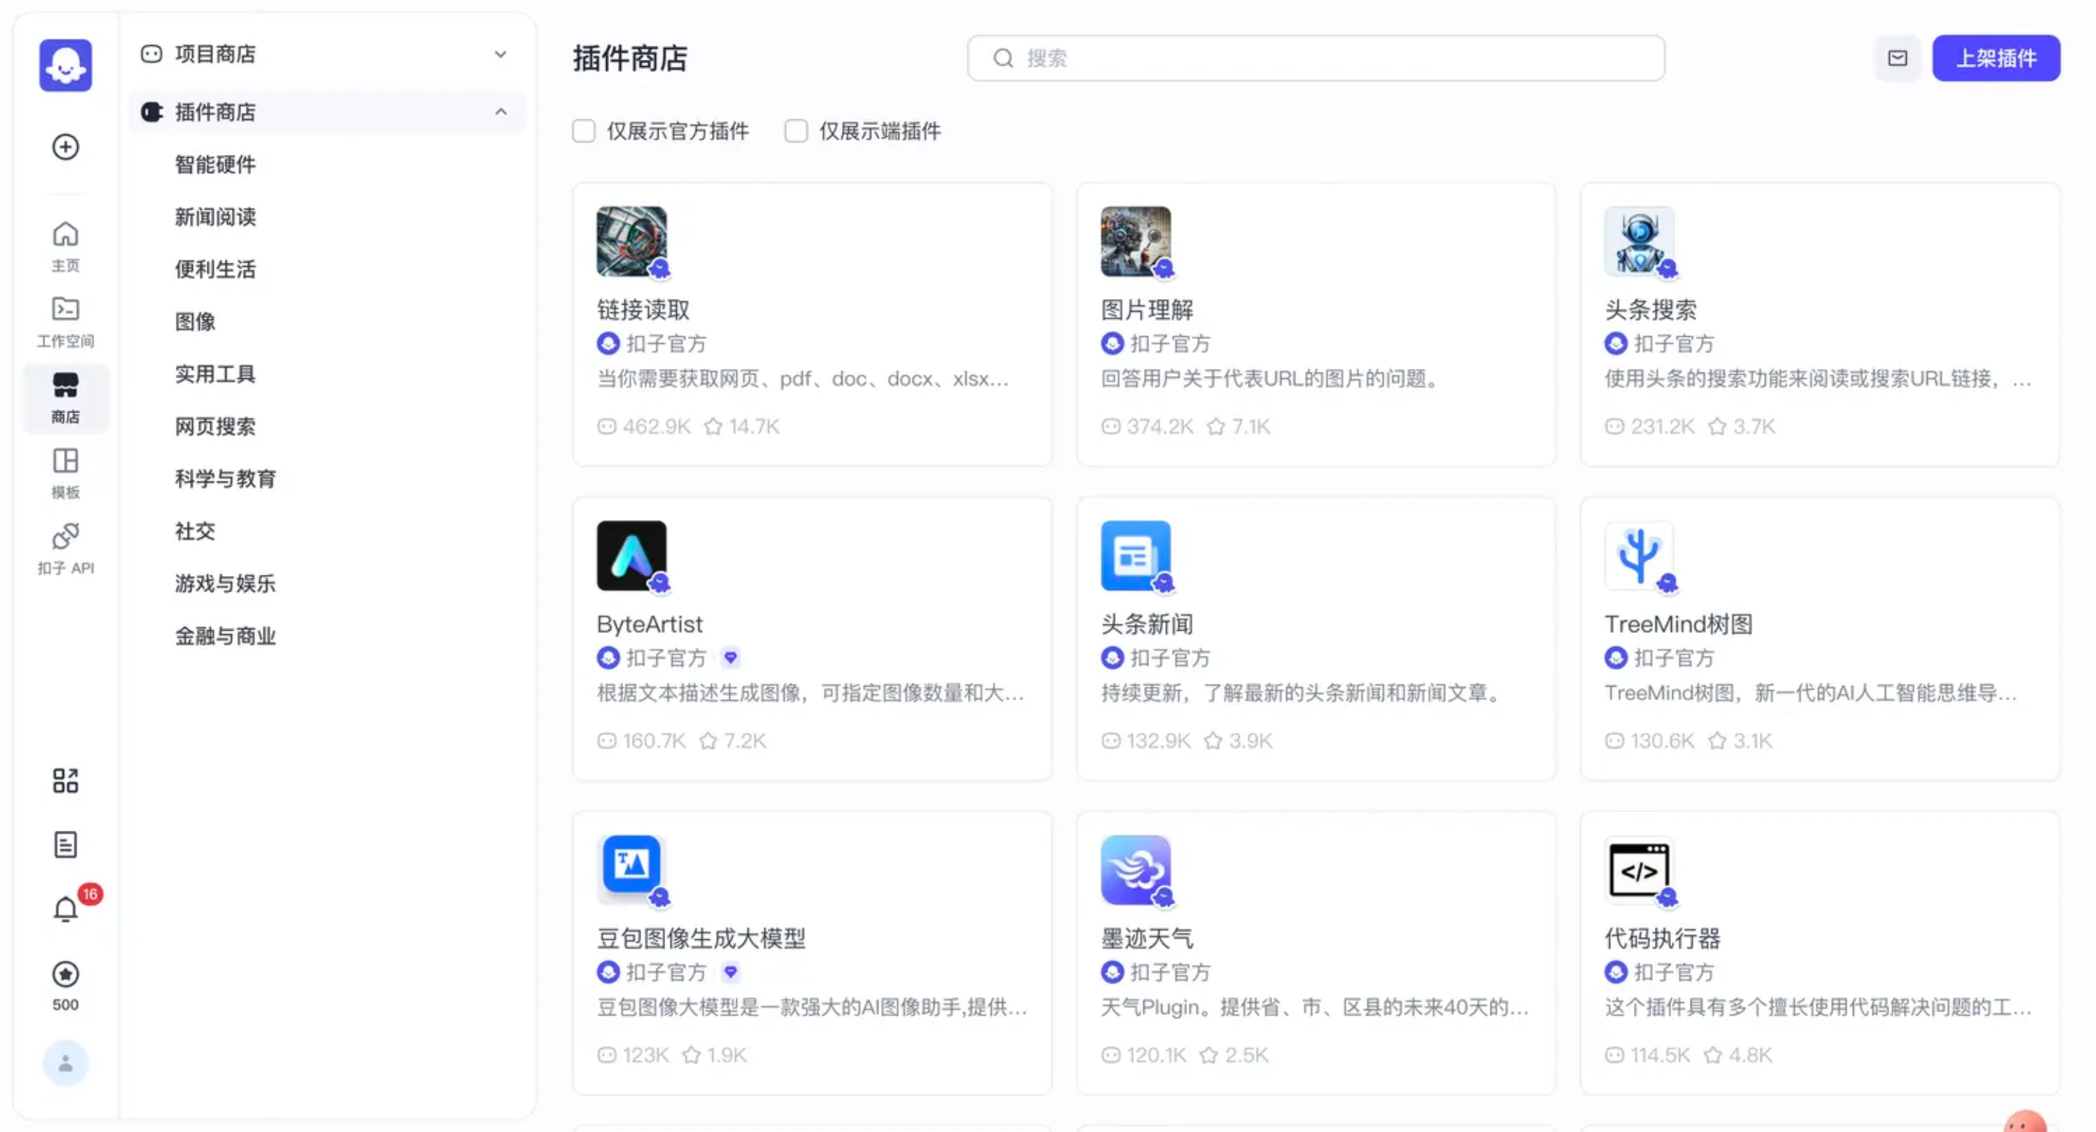
Task: Open 扣子 API link icon
Action: [x=65, y=548]
